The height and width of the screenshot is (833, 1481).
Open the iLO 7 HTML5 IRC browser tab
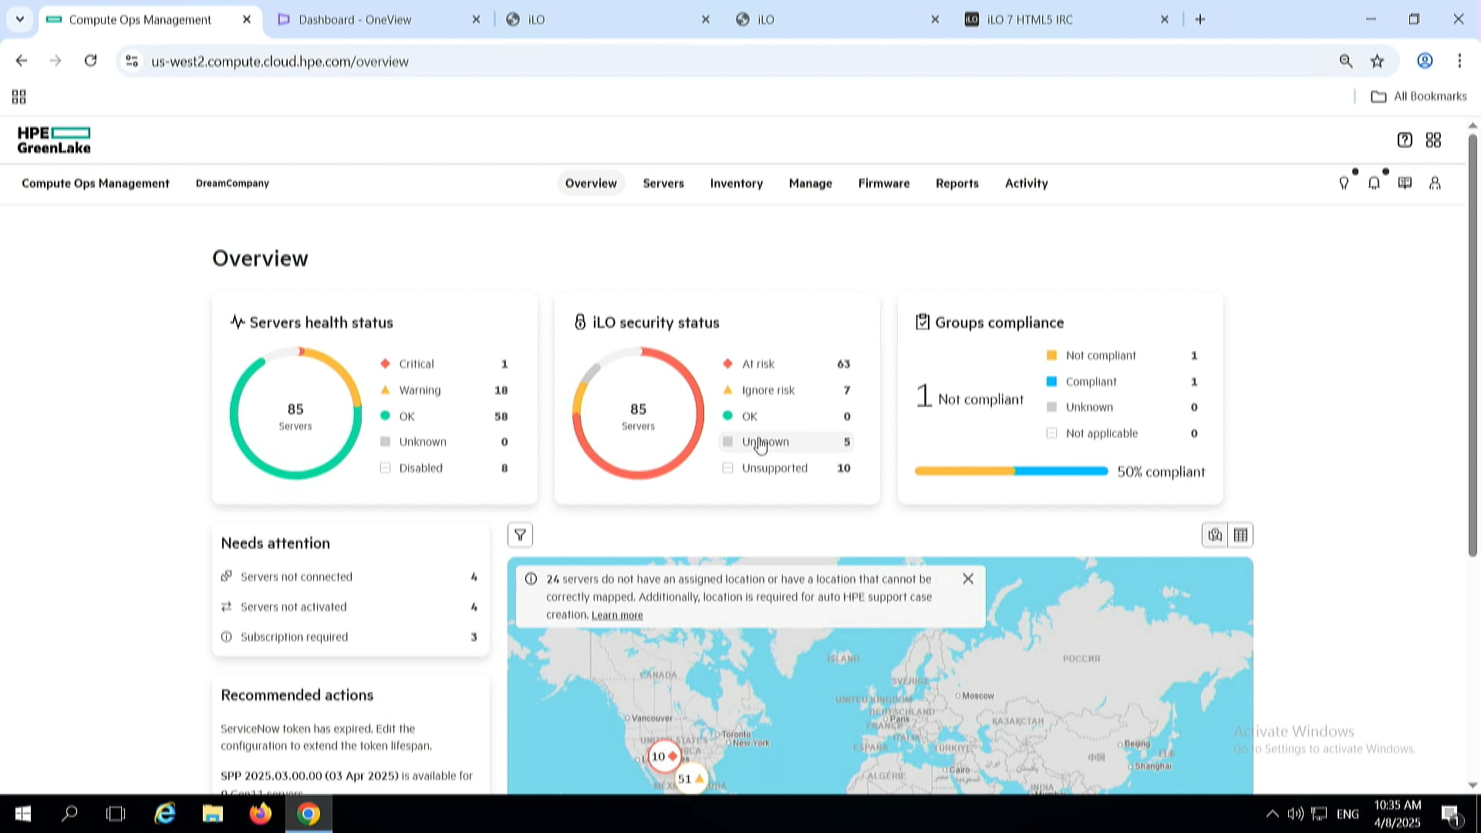pyautogui.click(x=1029, y=19)
